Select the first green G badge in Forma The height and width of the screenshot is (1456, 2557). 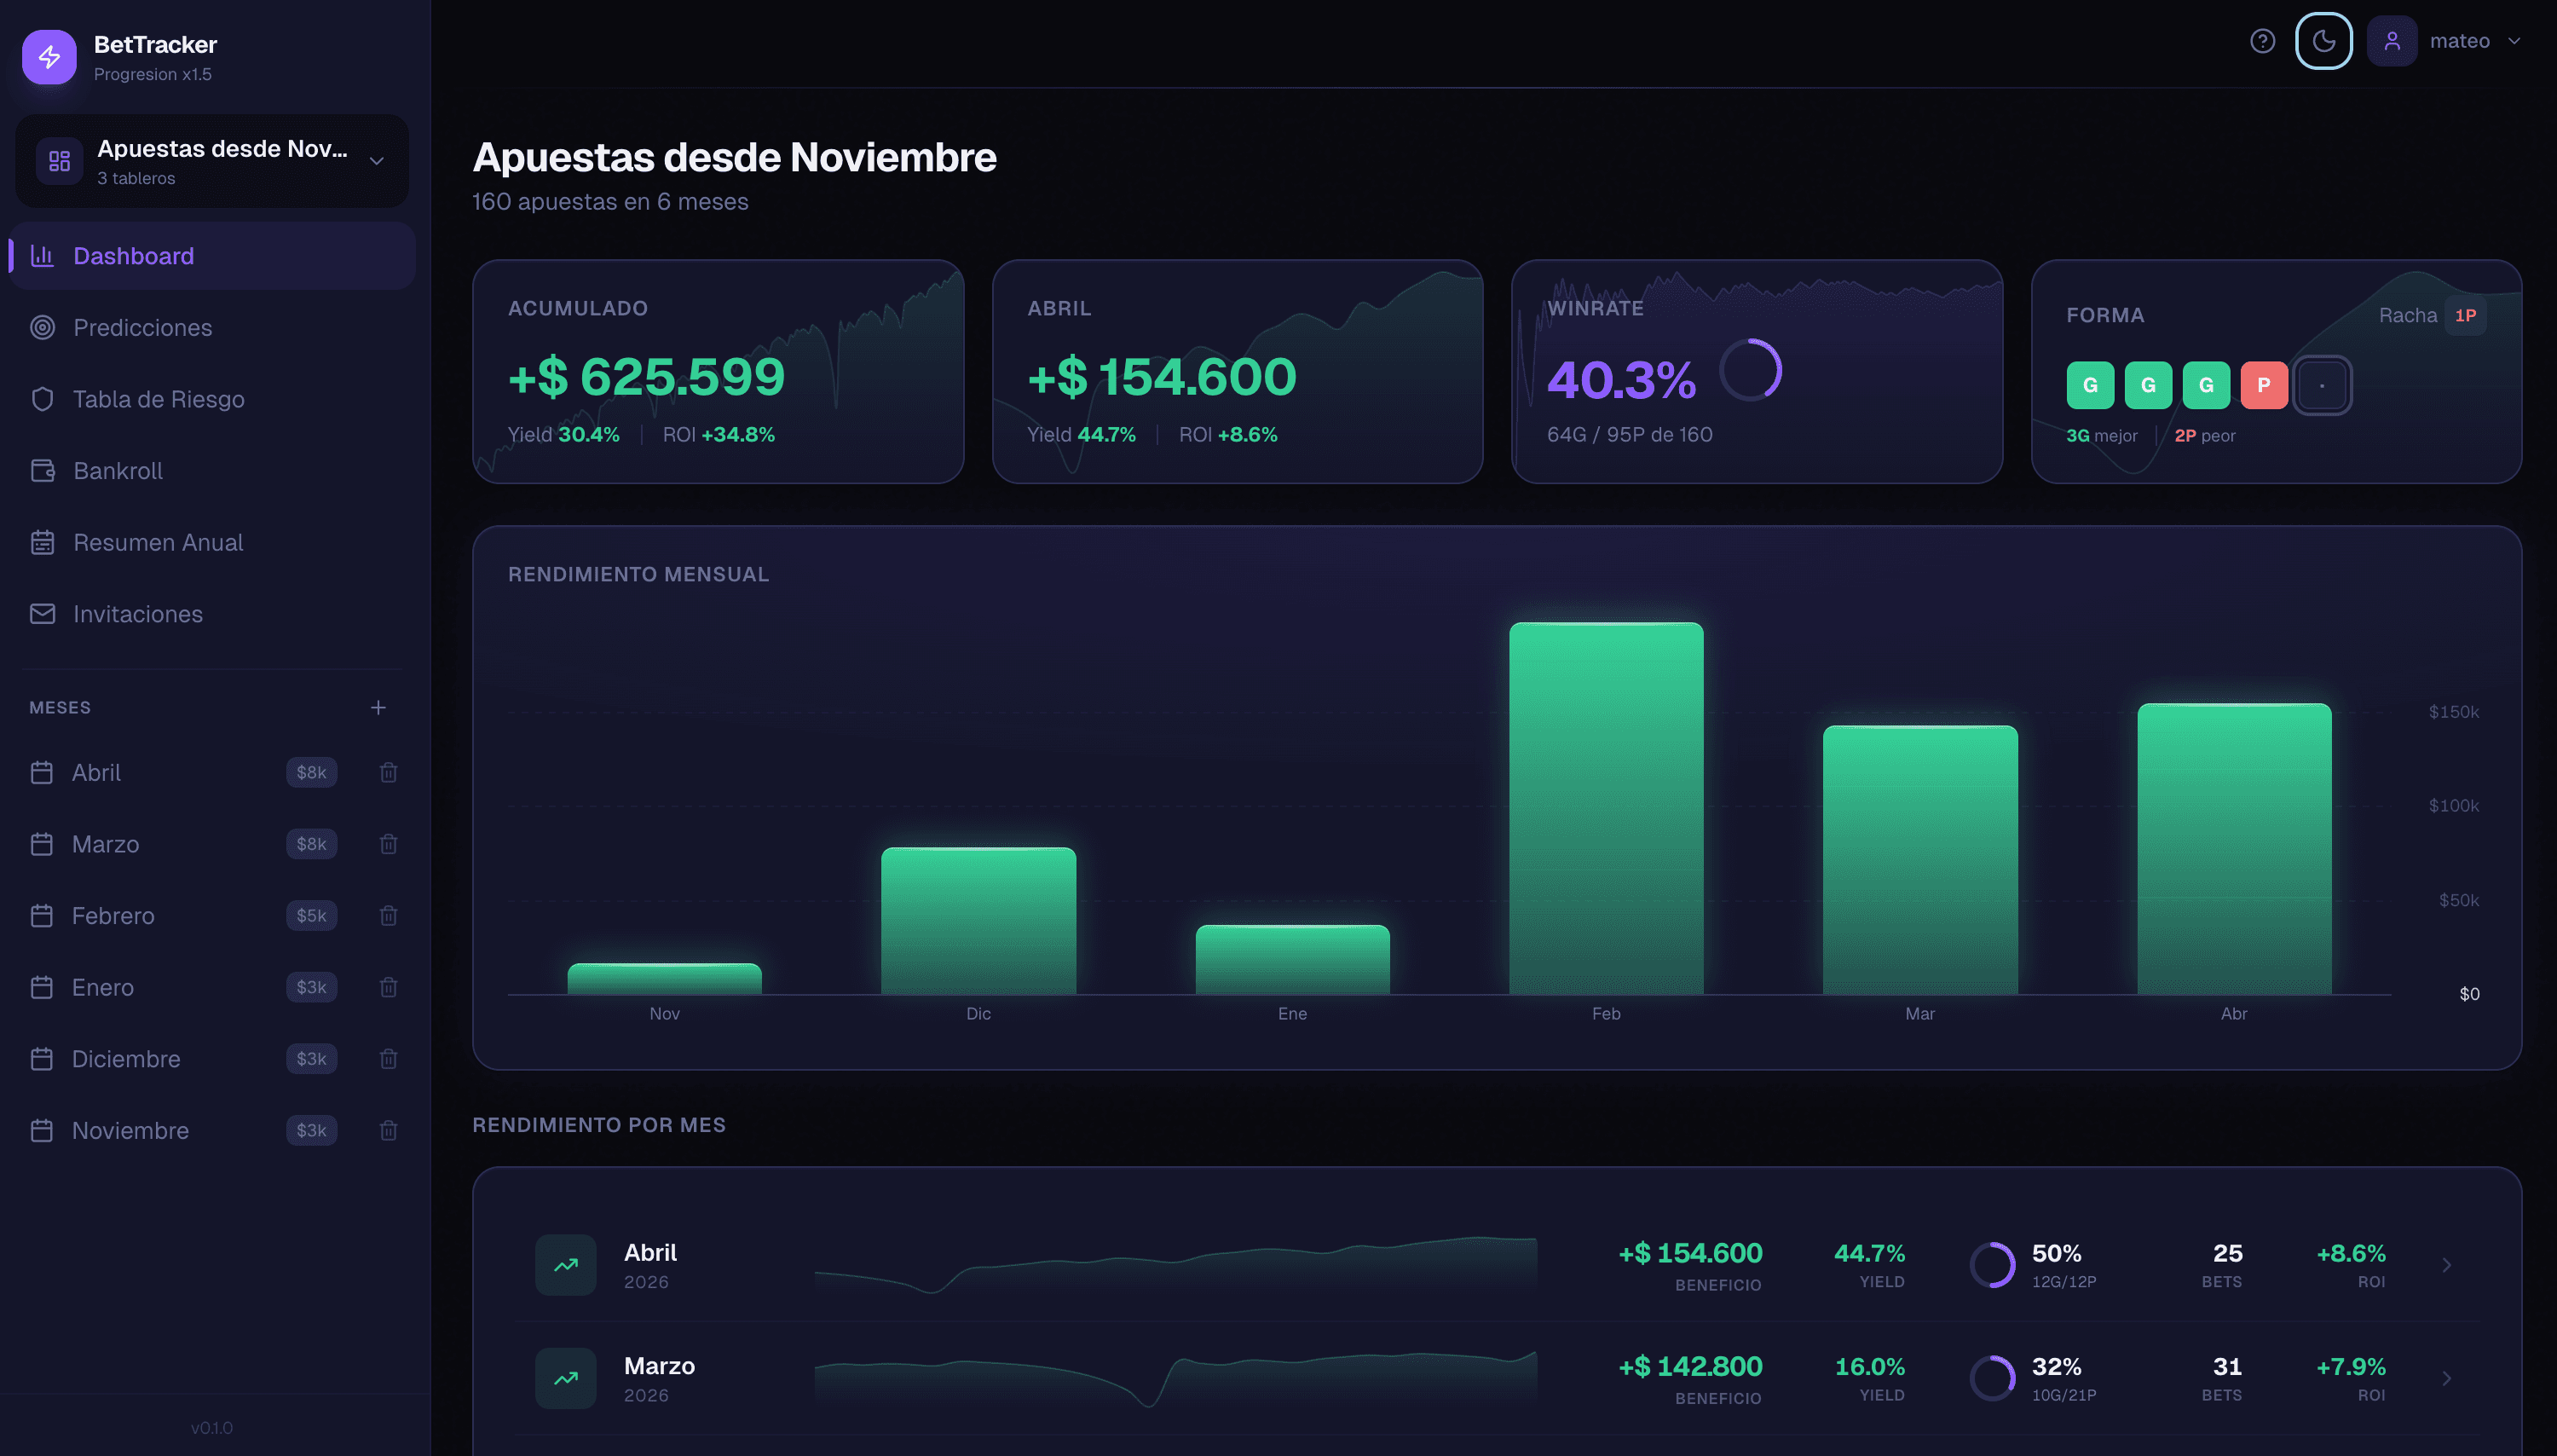click(x=2090, y=385)
